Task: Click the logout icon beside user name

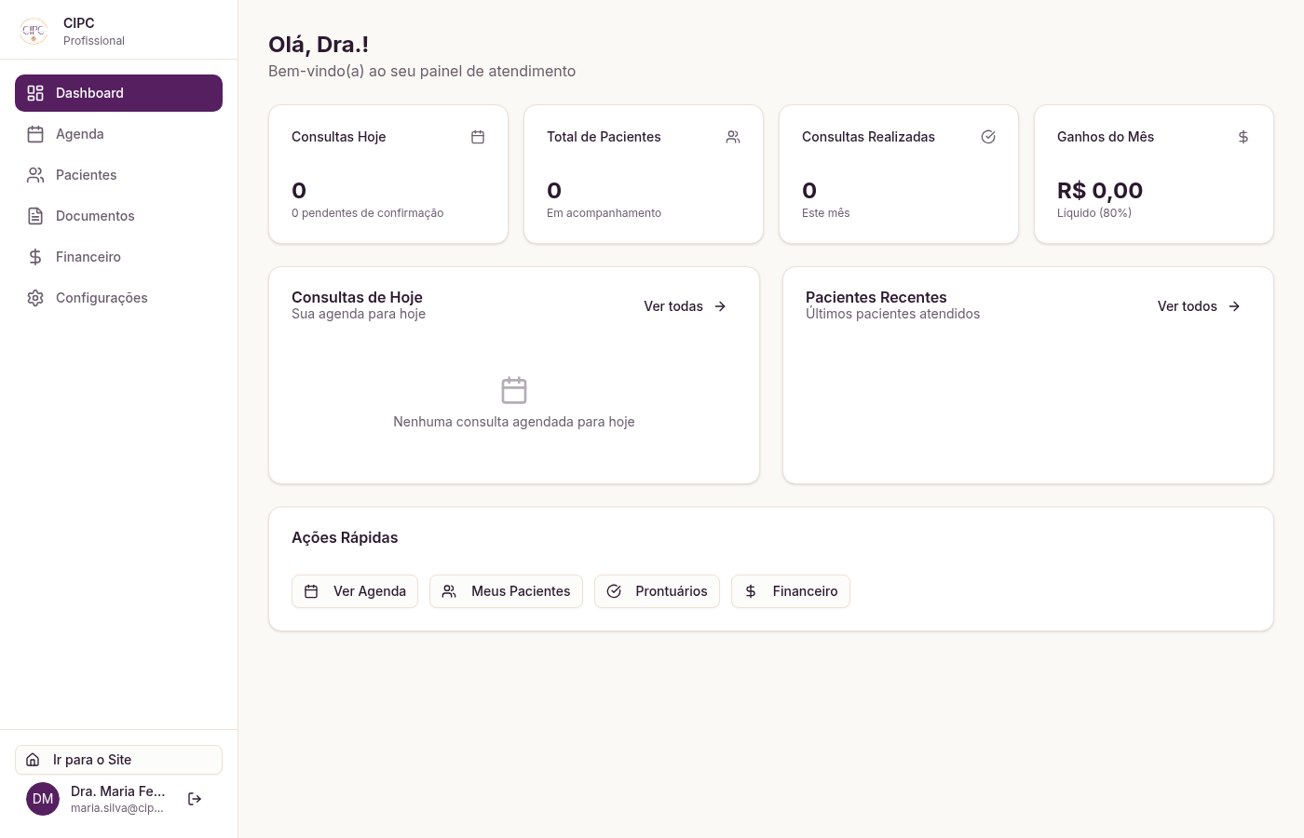Action: 195,799
